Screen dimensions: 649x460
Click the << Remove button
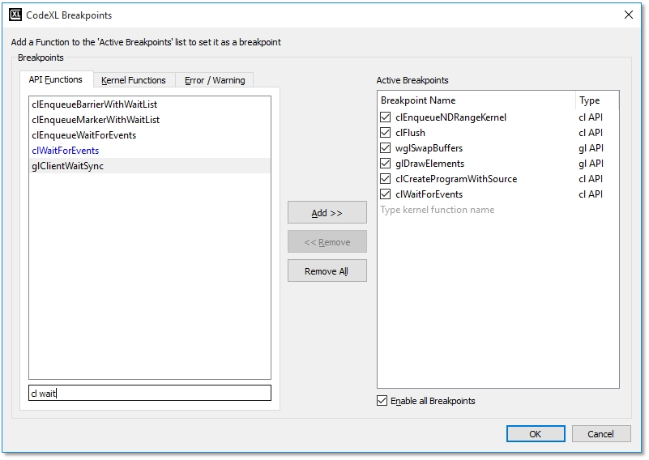[327, 242]
